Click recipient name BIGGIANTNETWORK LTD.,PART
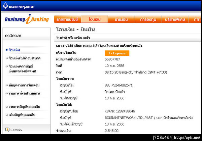 pyautogui.click(x=129, y=117)
